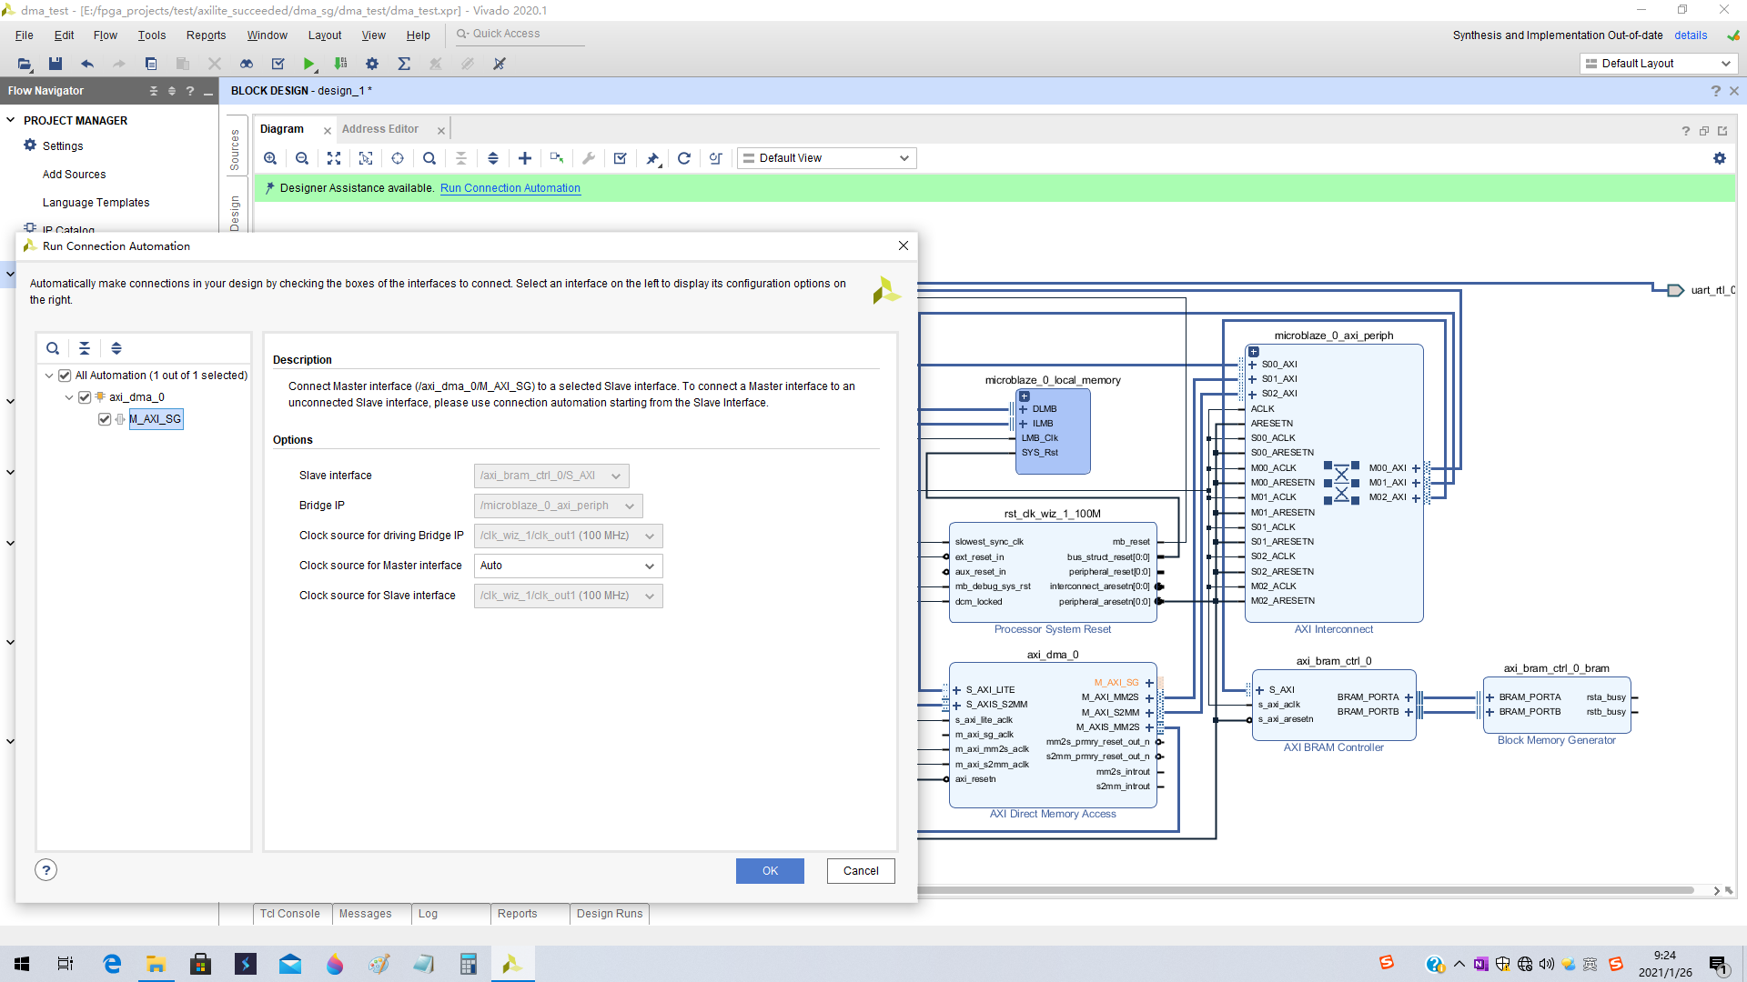The height and width of the screenshot is (982, 1747).
Task: Click the Save file icon in the main toolbar
Action: (x=55, y=64)
